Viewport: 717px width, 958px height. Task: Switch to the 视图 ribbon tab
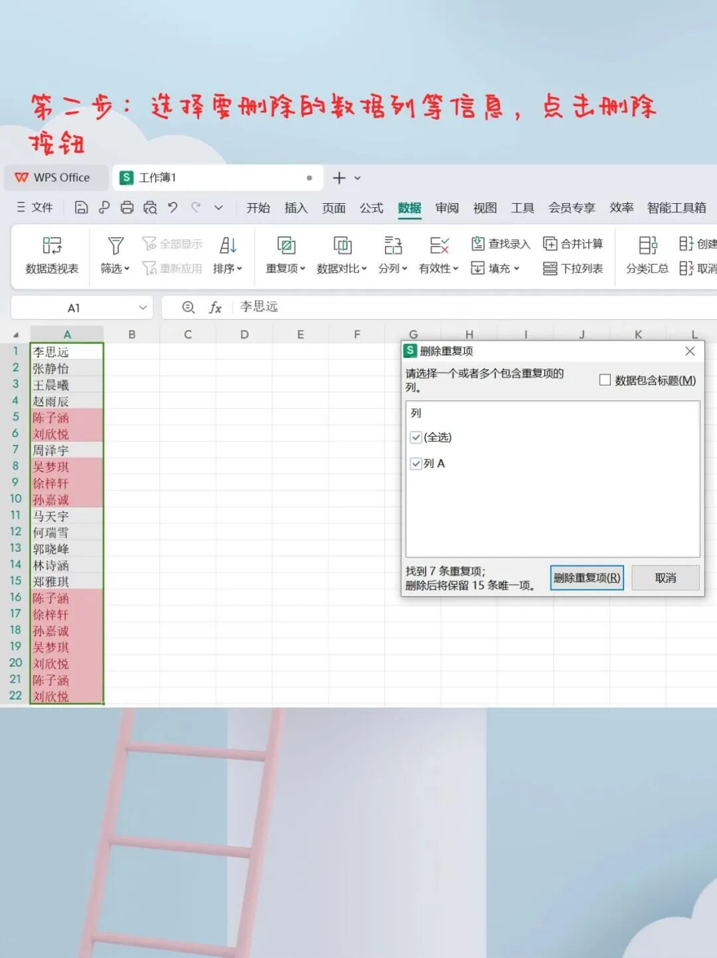point(485,208)
